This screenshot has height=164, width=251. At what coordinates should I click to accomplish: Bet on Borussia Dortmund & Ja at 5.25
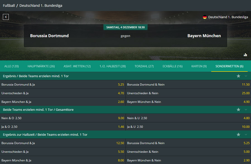pyautogui.click(x=63, y=85)
